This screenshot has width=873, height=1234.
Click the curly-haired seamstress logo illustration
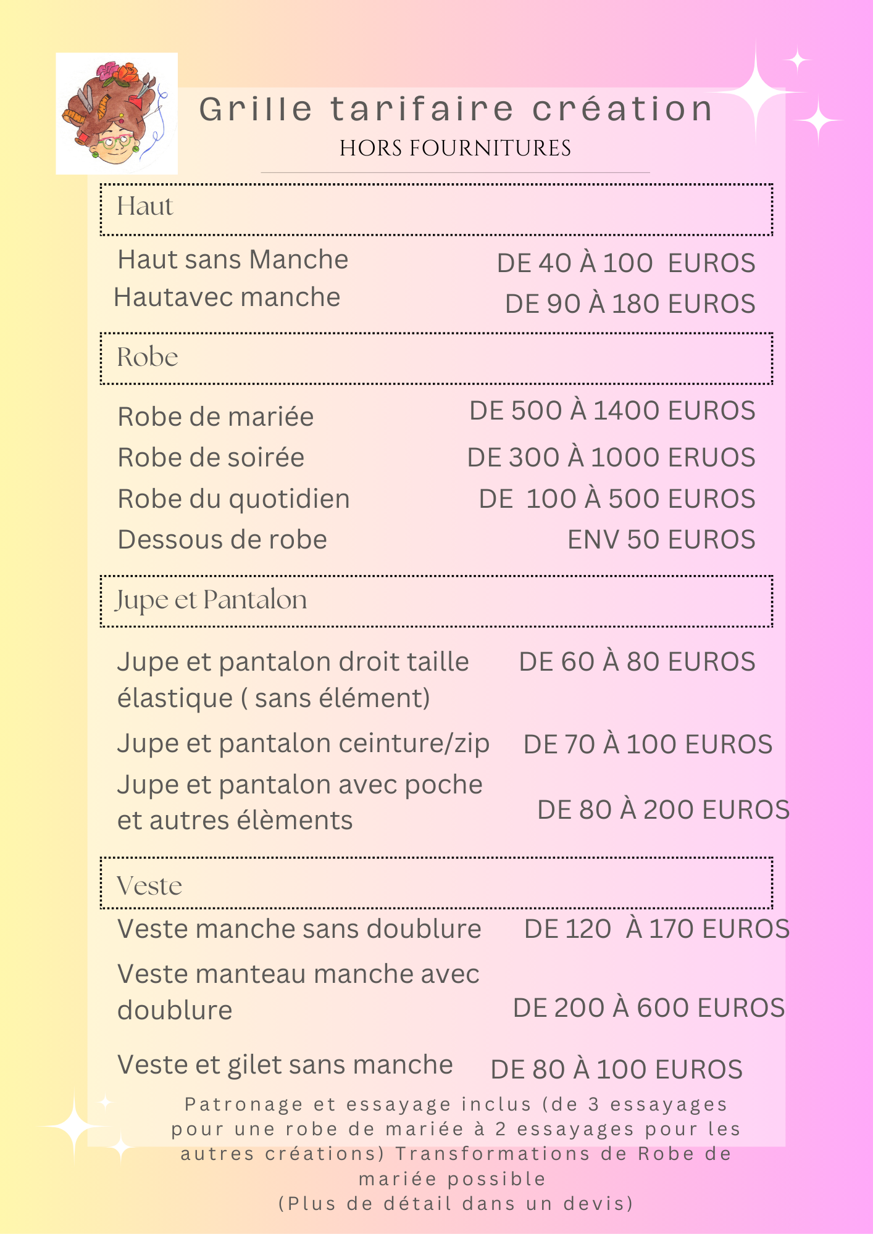tap(117, 114)
